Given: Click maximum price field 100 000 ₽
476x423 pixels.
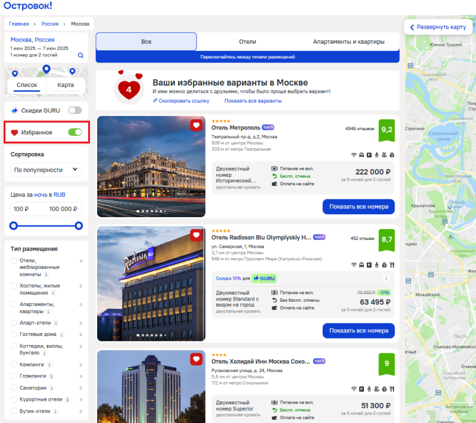Looking at the screenshot, I should (x=63, y=209).
